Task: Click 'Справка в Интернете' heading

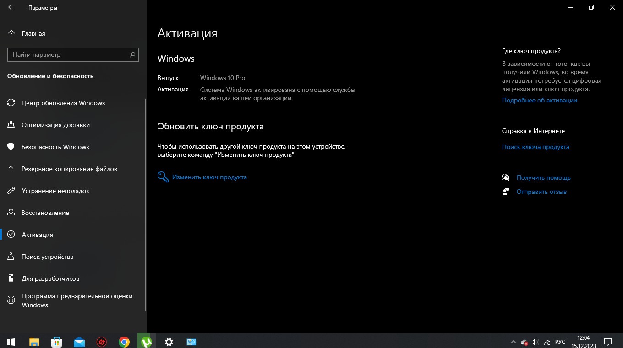Action: (533, 131)
